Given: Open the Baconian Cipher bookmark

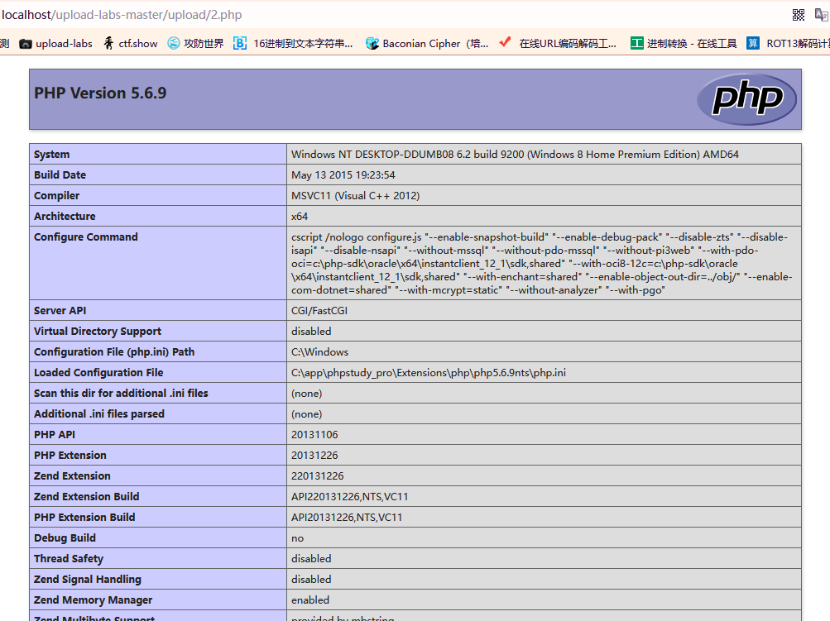Looking at the screenshot, I should point(427,43).
